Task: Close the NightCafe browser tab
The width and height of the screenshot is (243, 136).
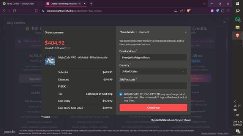Action: coord(85,4)
